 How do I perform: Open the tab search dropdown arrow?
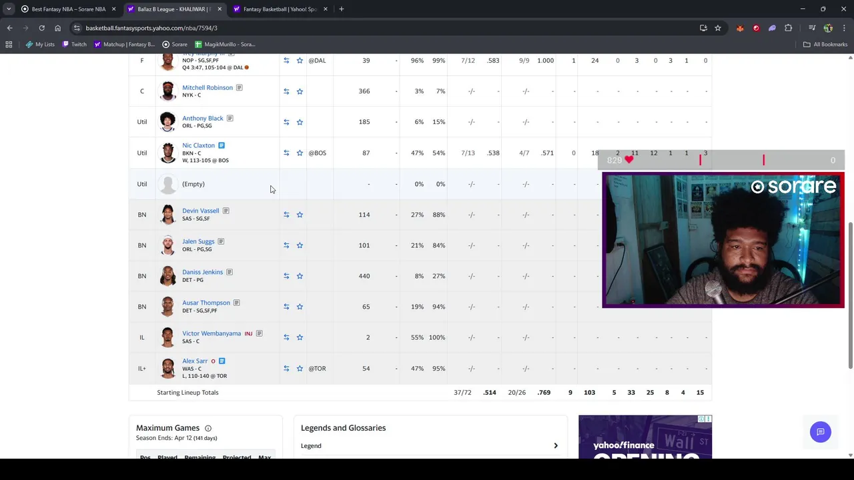(9, 9)
